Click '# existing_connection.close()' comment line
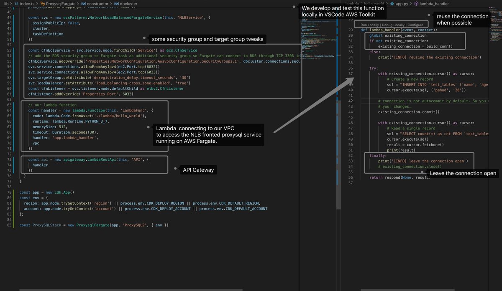This screenshot has width=502, height=291. click(410, 166)
